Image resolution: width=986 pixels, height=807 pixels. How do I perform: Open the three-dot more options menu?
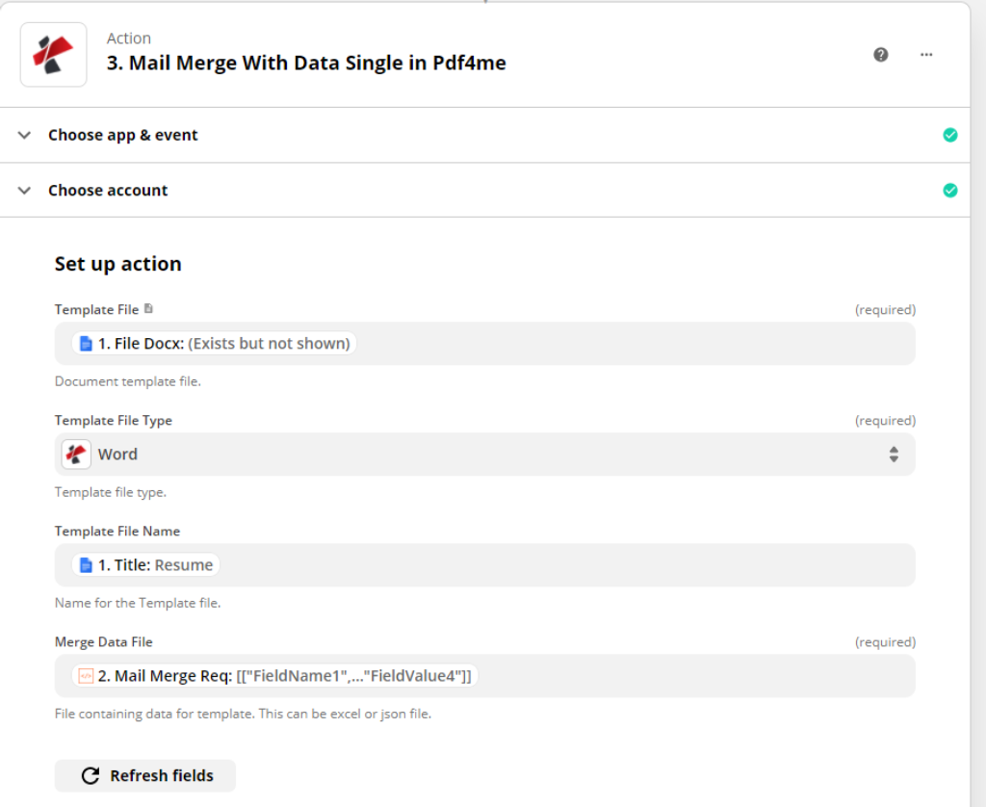pos(926,55)
